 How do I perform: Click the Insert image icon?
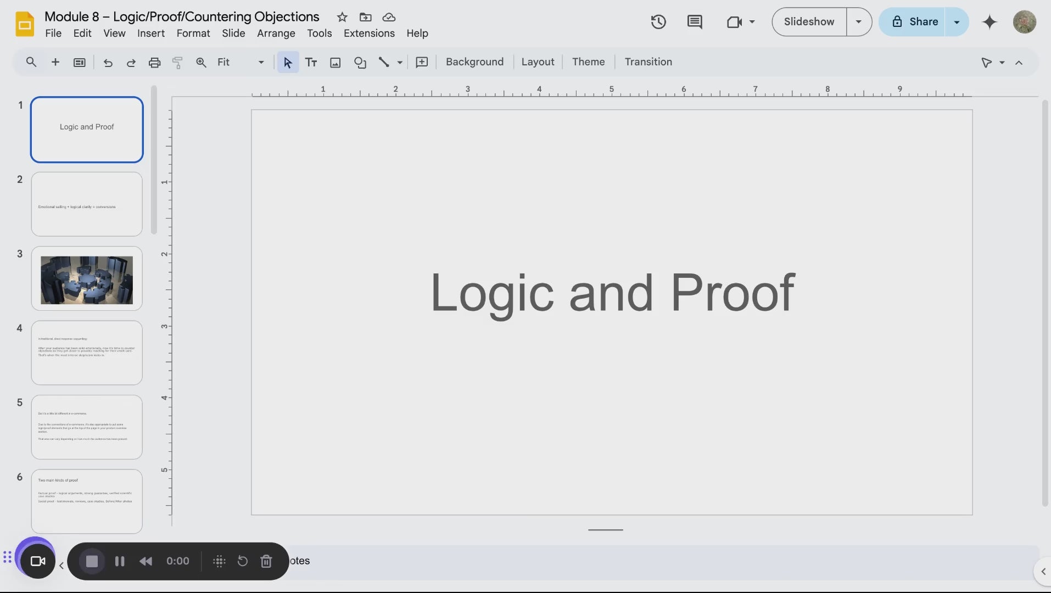coord(335,62)
